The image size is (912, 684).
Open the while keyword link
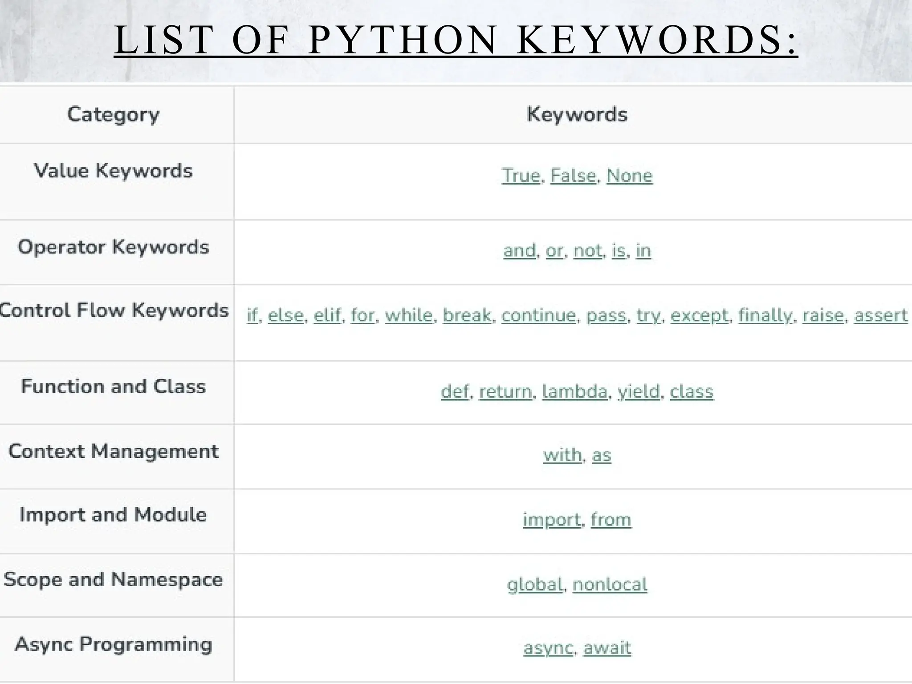click(408, 315)
